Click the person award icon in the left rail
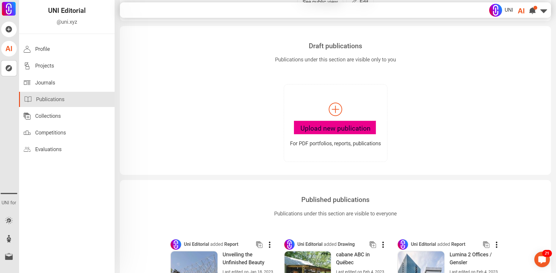Screen dimensions: 556x273 coord(9,239)
